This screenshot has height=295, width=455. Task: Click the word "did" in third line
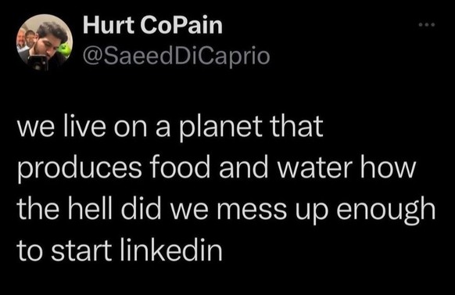click(x=141, y=208)
